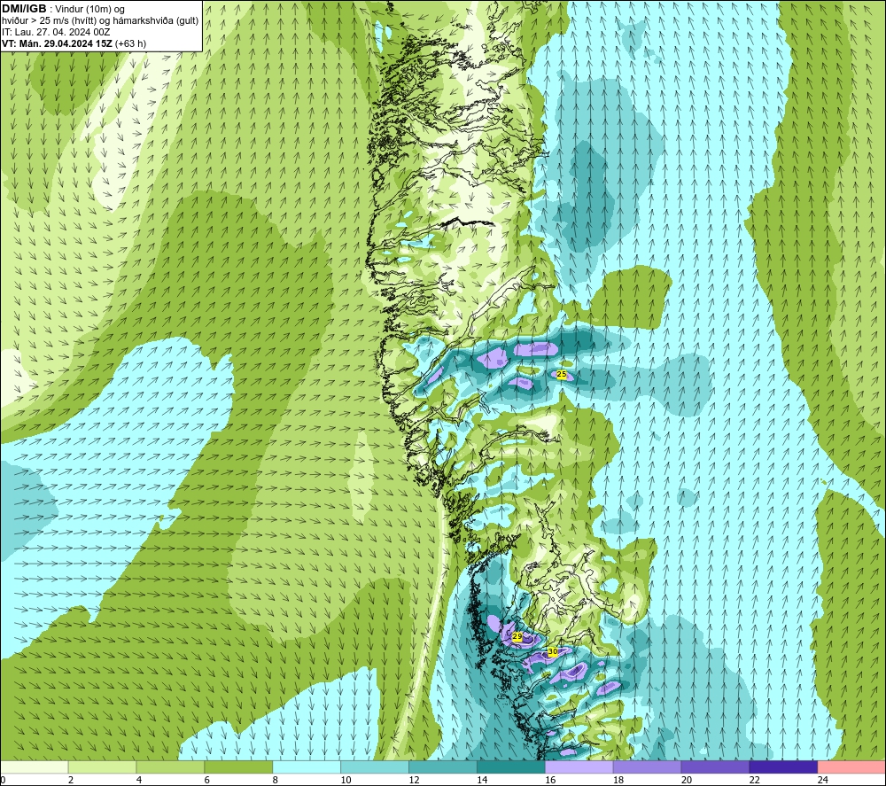Click the legend swatch for 10–12 m/s
The image size is (886, 786).
375,767
